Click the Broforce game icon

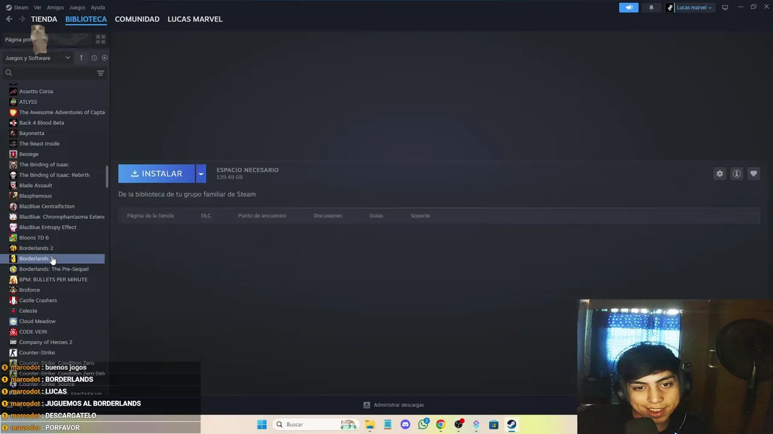[x=13, y=290]
